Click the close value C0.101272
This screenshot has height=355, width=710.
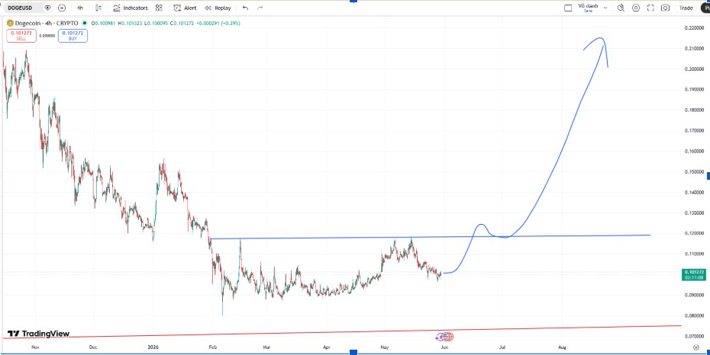click(x=182, y=23)
